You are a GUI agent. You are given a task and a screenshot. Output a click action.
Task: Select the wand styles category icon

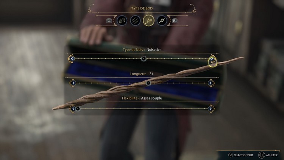click(x=135, y=20)
